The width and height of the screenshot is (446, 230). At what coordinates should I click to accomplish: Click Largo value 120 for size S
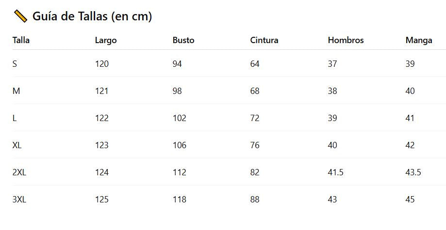102,63
